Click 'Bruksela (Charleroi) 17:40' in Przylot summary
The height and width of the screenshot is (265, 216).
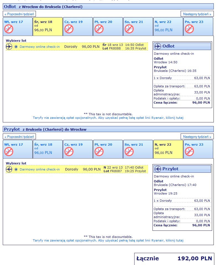point(175,185)
